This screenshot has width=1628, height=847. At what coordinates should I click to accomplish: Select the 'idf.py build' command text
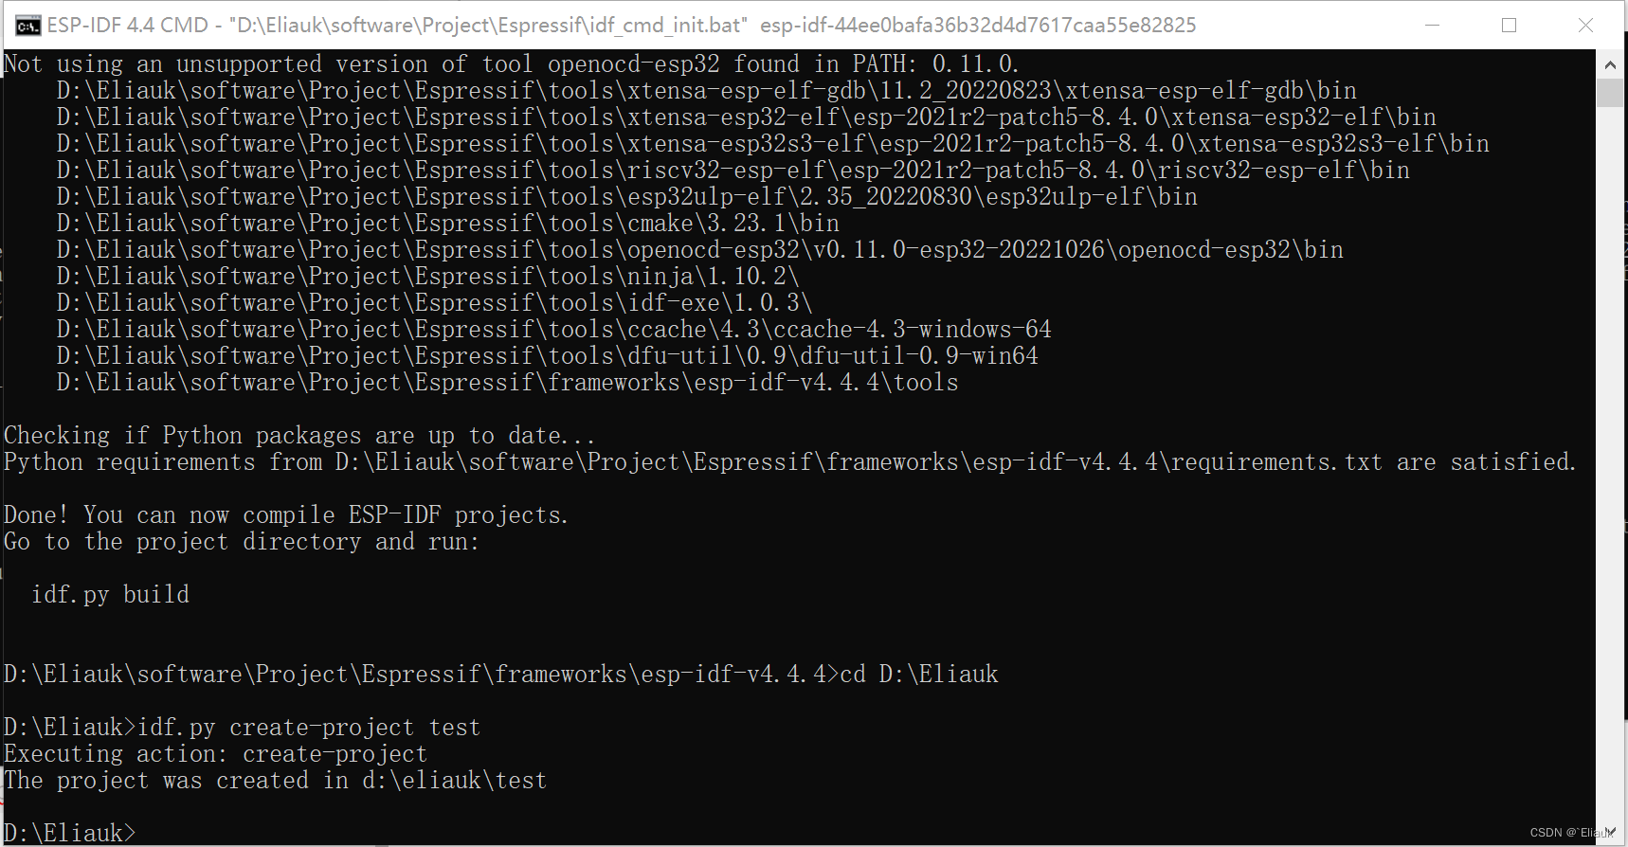(x=110, y=594)
